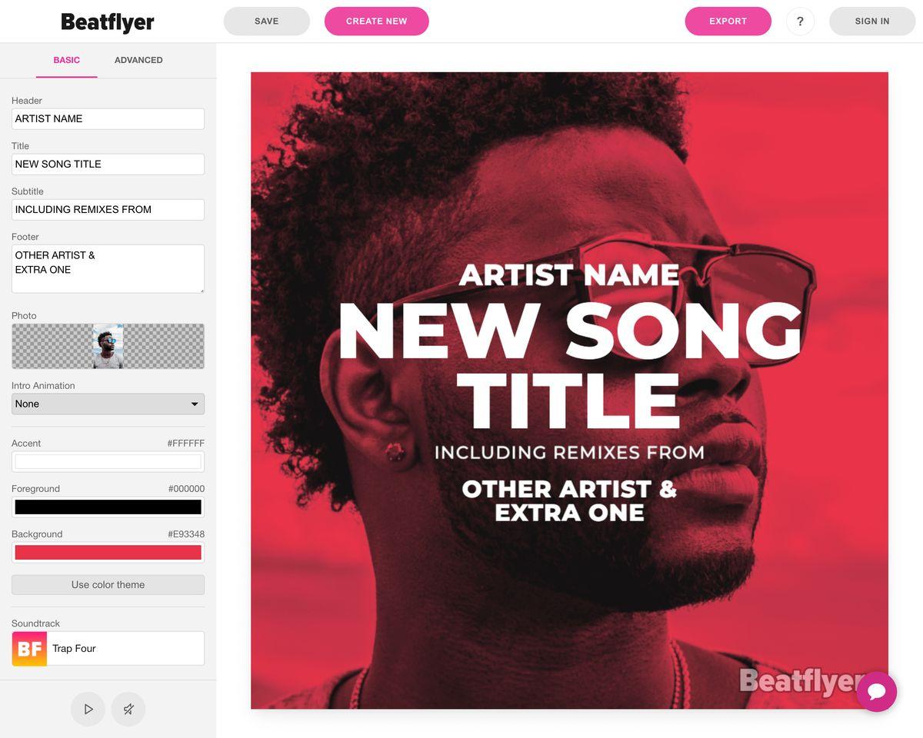Click the Sign In button
The width and height of the screenshot is (923, 738).
pos(872,22)
